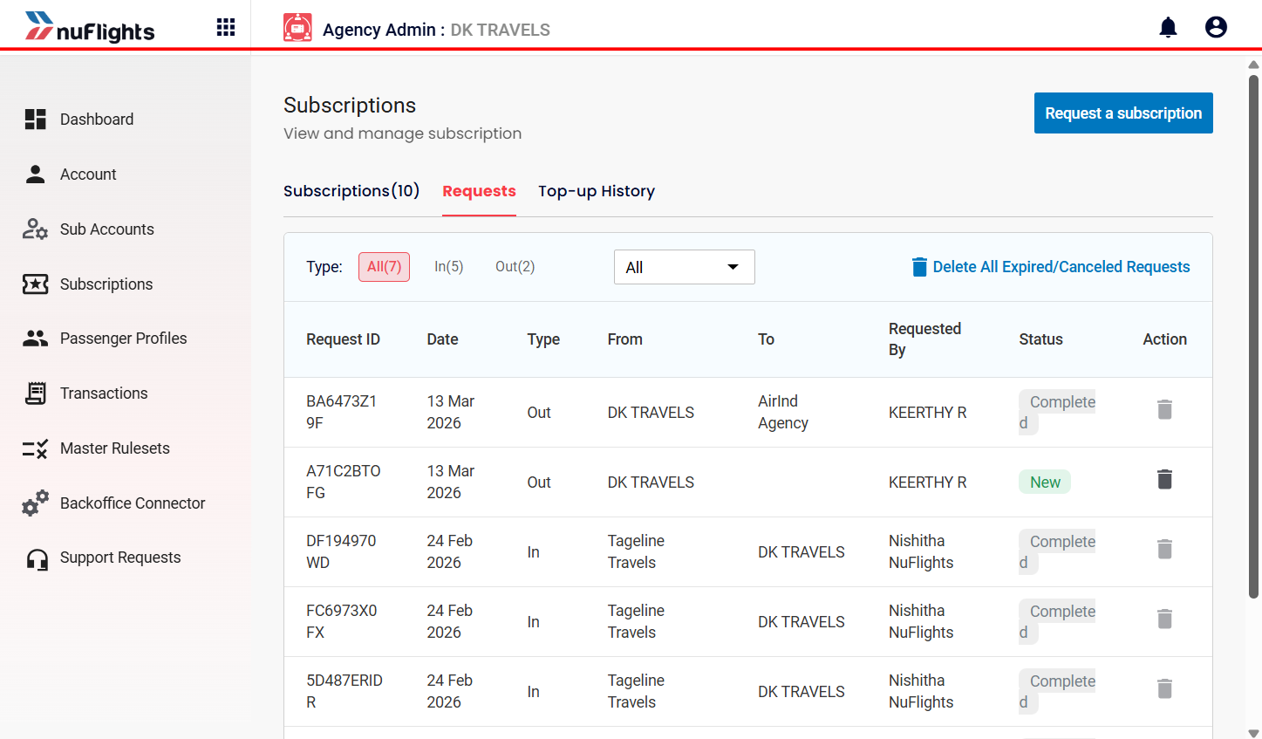This screenshot has width=1262, height=739.
Task: Click the Sub Accounts icon
Action: (36, 229)
